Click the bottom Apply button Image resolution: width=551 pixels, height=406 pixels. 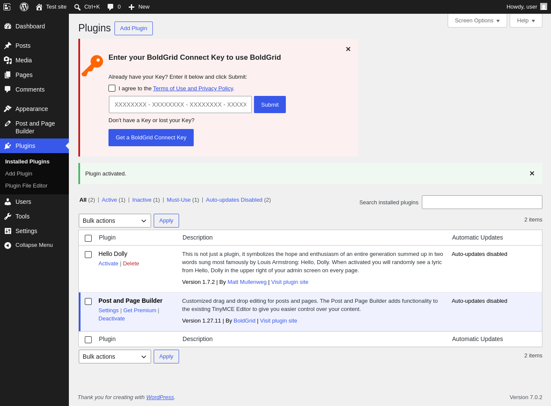pyautogui.click(x=166, y=357)
